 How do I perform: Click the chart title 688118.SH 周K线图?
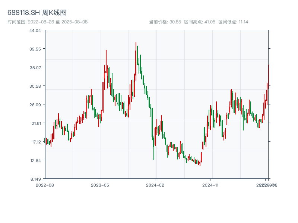[37, 13]
